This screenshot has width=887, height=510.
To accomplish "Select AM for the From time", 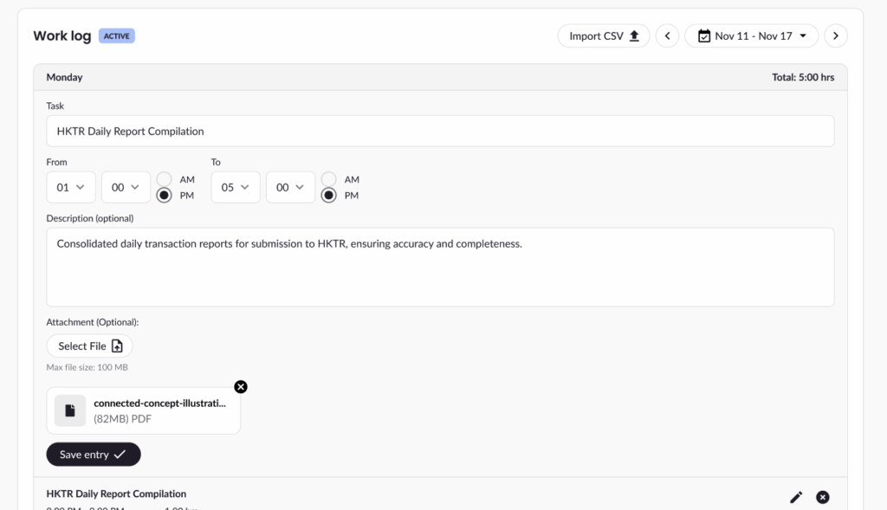I will pos(164,179).
